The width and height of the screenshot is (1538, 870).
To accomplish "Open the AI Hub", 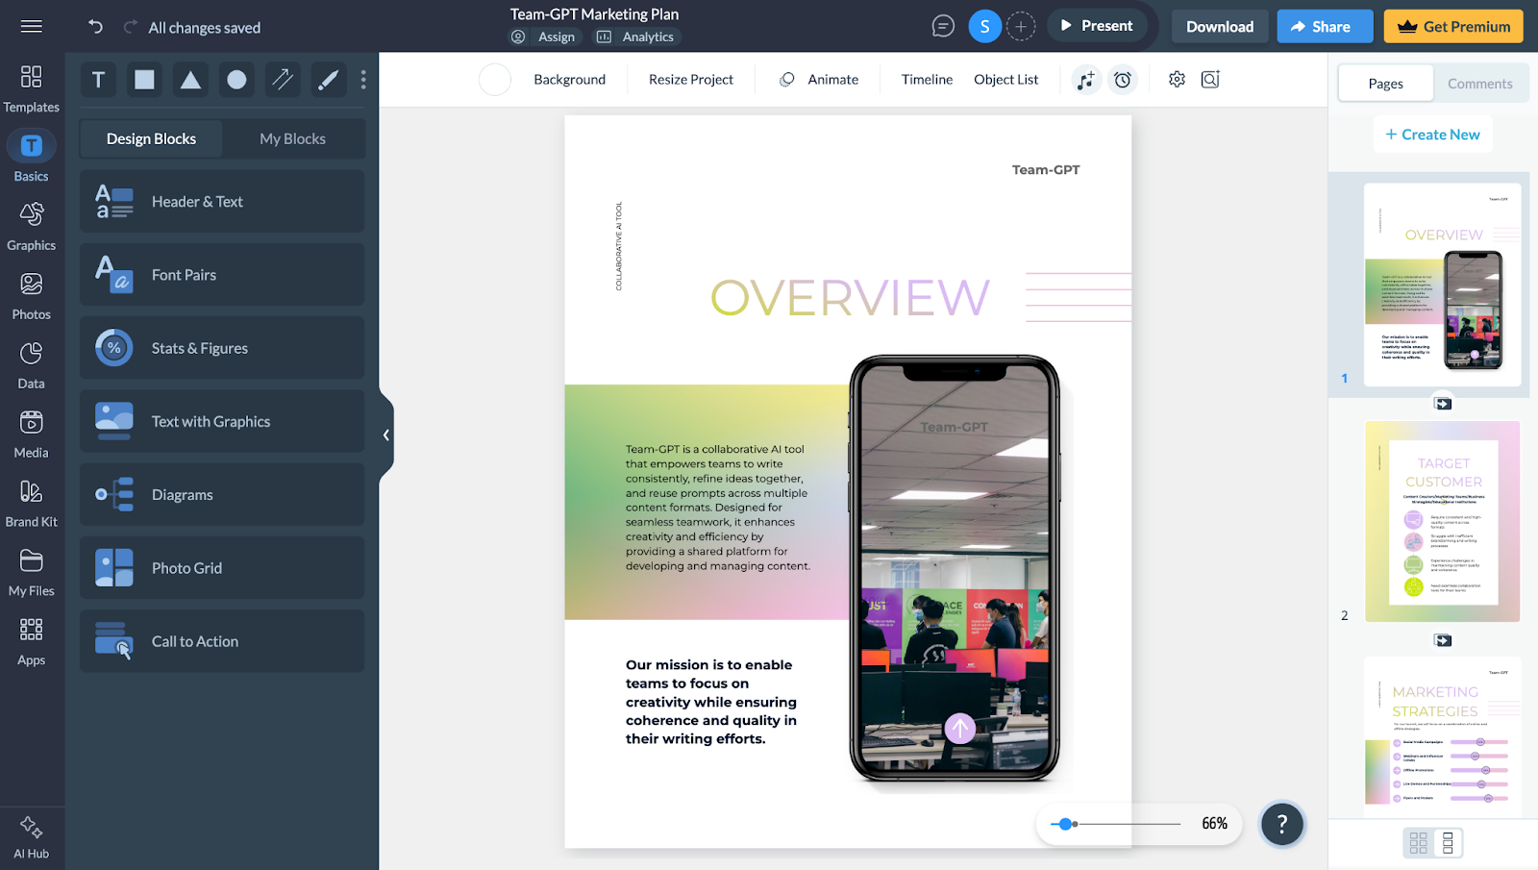I will coord(32,836).
